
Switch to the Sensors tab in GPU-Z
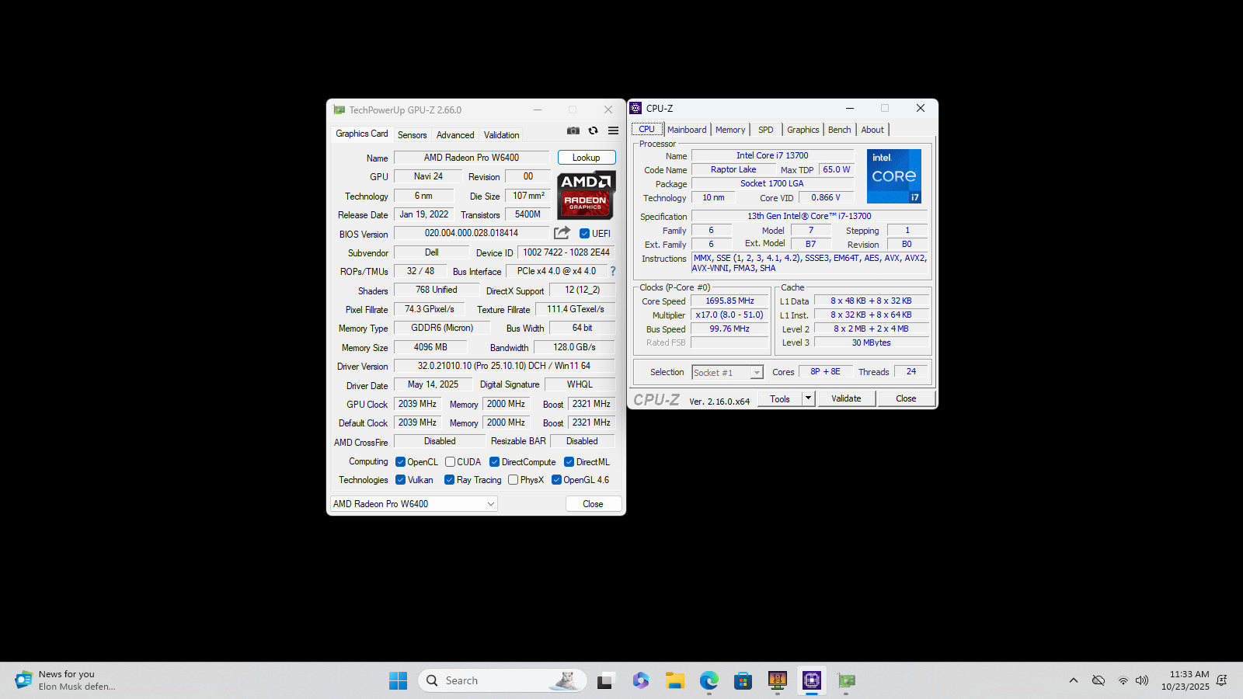pyautogui.click(x=412, y=135)
